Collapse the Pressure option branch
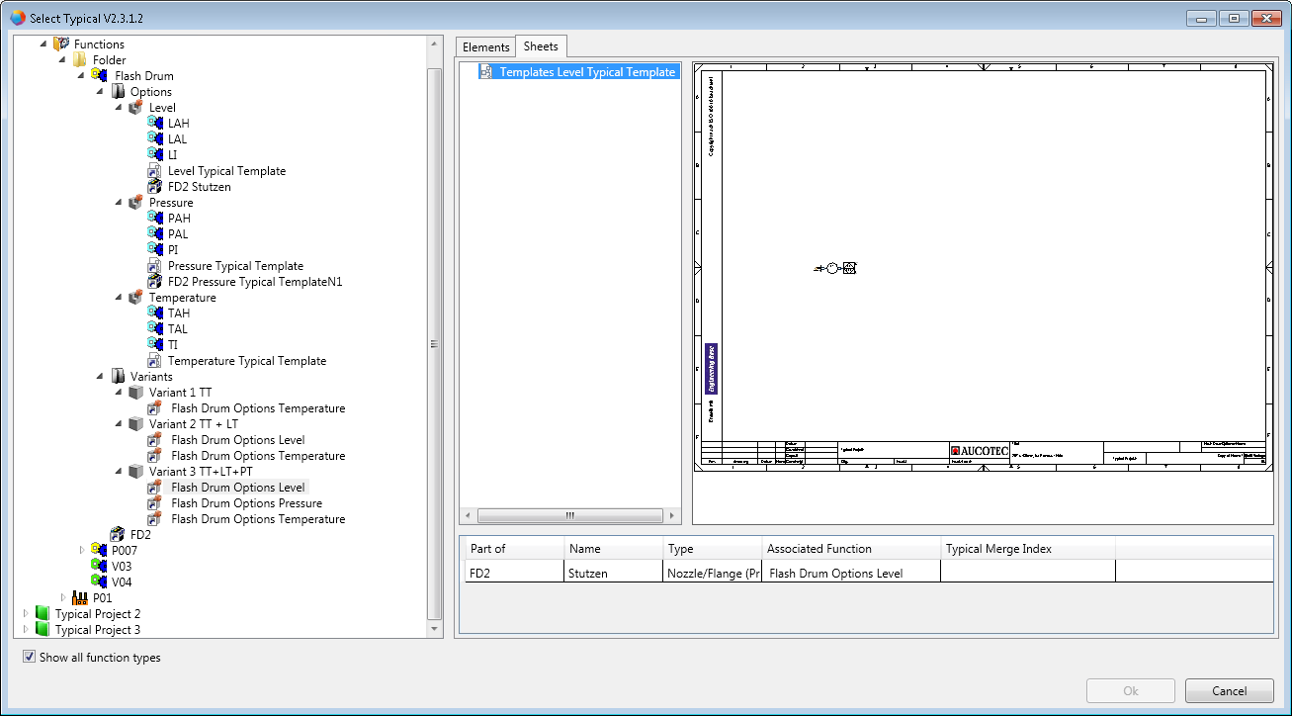Image resolution: width=1292 pixels, height=716 pixels. [x=119, y=203]
